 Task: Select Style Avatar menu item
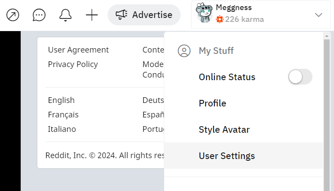224,130
